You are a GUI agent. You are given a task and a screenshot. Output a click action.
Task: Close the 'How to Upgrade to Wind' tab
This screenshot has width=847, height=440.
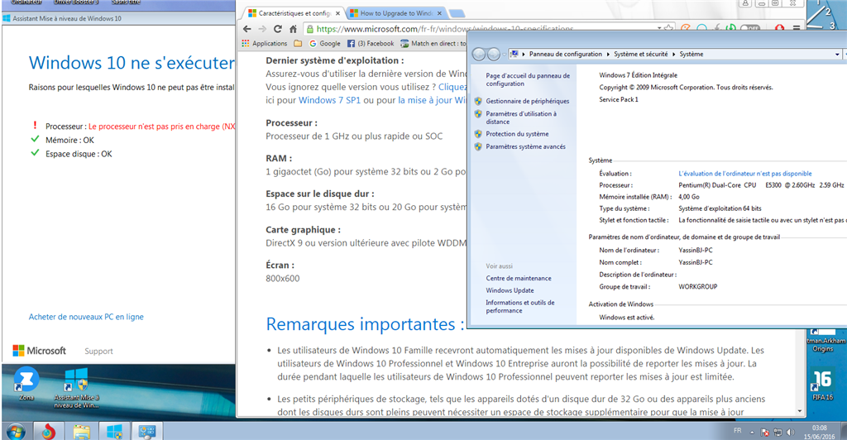point(440,13)
